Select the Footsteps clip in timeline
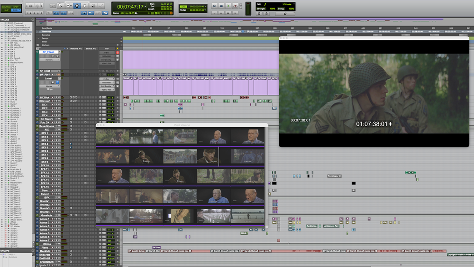Viewport: 474px width, 267px height. 334,175
